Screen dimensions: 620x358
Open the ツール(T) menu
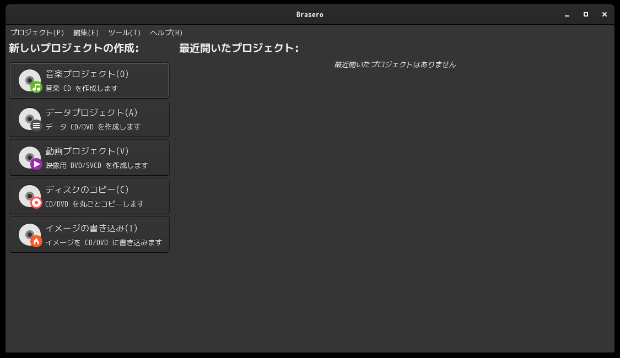[125, 32]
